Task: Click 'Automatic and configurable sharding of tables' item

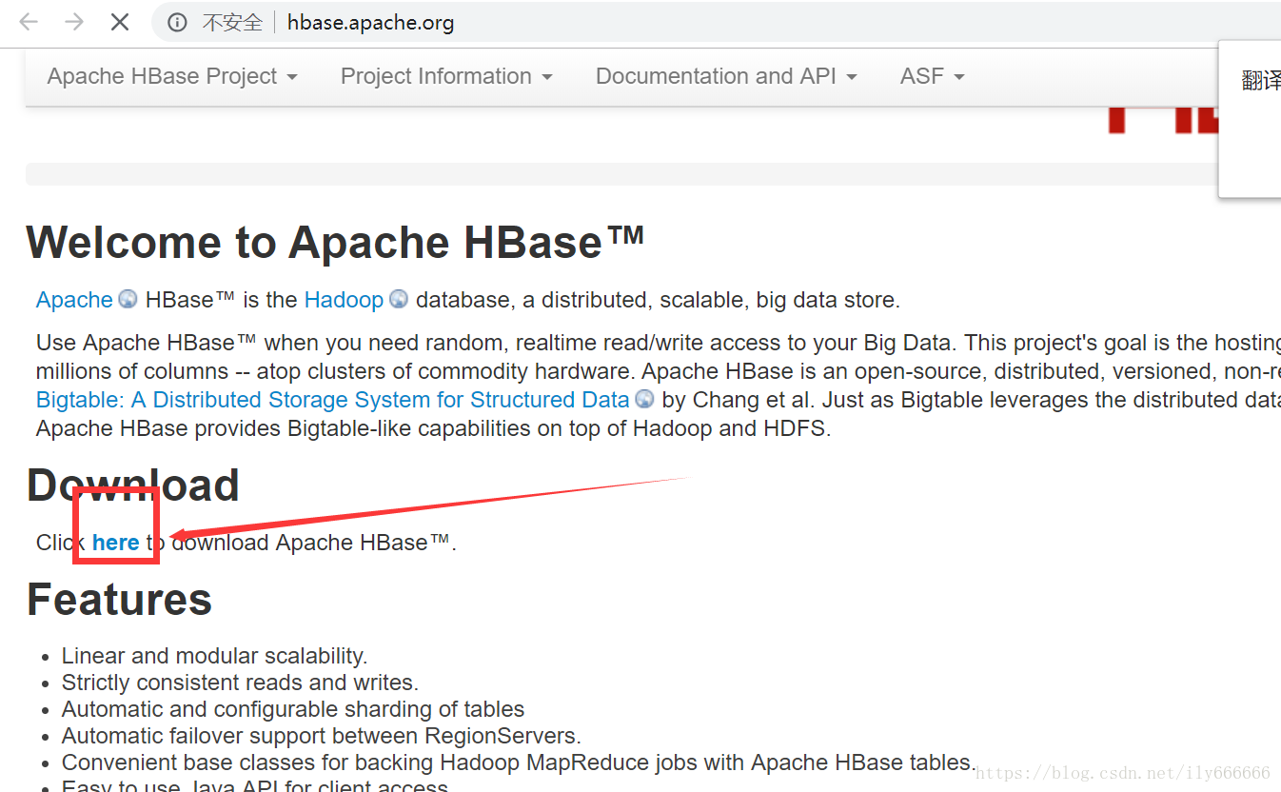Action: (x=293, y=709)
